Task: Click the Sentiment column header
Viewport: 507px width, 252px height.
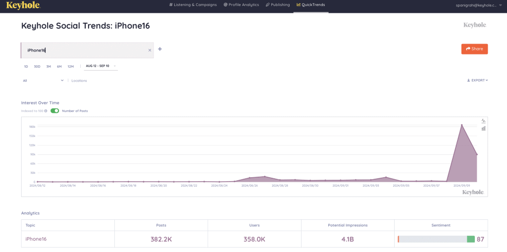Action: click(x=441, y=225)
